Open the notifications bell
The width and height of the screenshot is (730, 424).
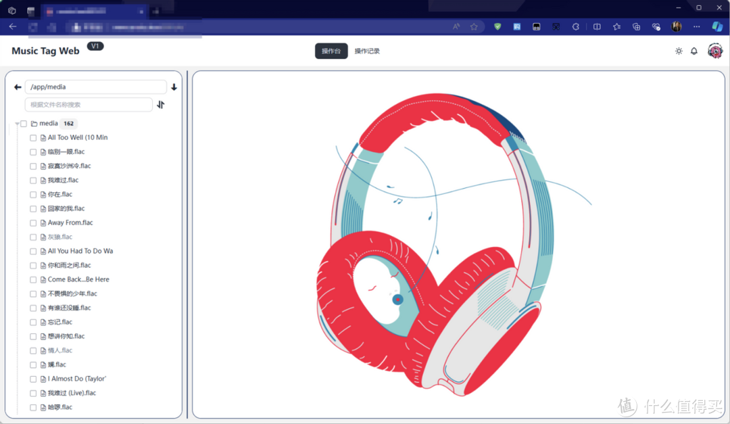(x=693, y=51)
